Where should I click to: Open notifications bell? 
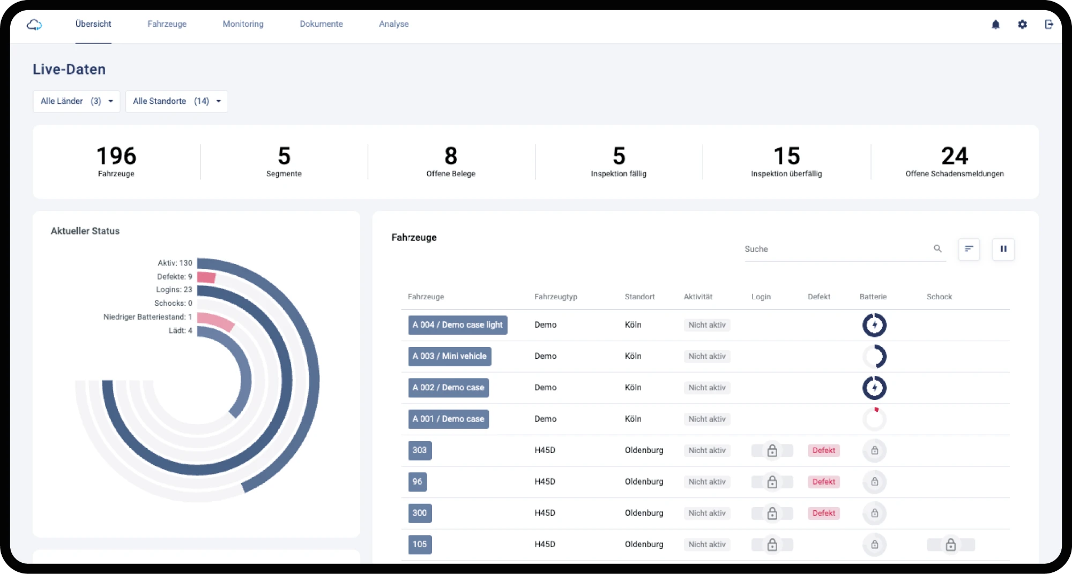tap(995, 24)
